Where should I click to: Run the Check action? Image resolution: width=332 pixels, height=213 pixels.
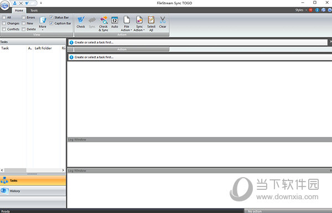pos(81,22)
